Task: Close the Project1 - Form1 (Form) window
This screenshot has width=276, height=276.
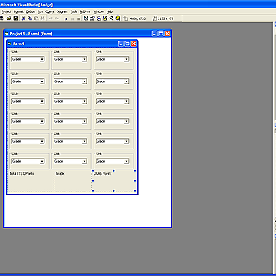Action: pyautogui.click(x=167, y=34)
